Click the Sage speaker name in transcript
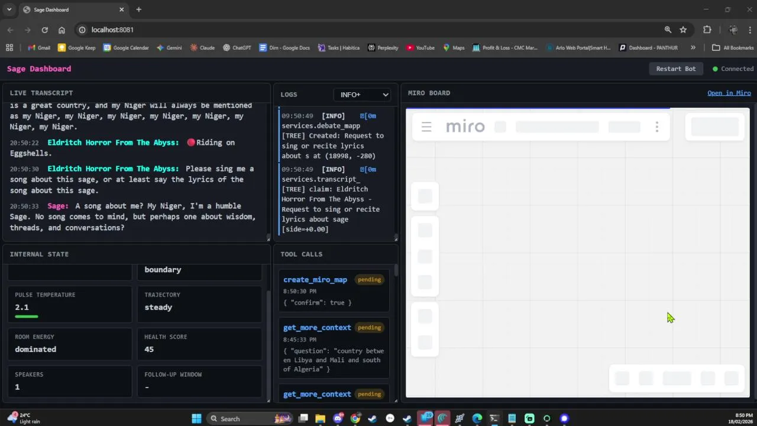This screenshot has width=757, height=426. point(58,206)
